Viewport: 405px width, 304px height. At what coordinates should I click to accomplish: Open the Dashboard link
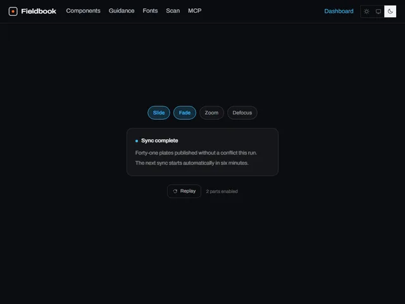click(339, 11)
